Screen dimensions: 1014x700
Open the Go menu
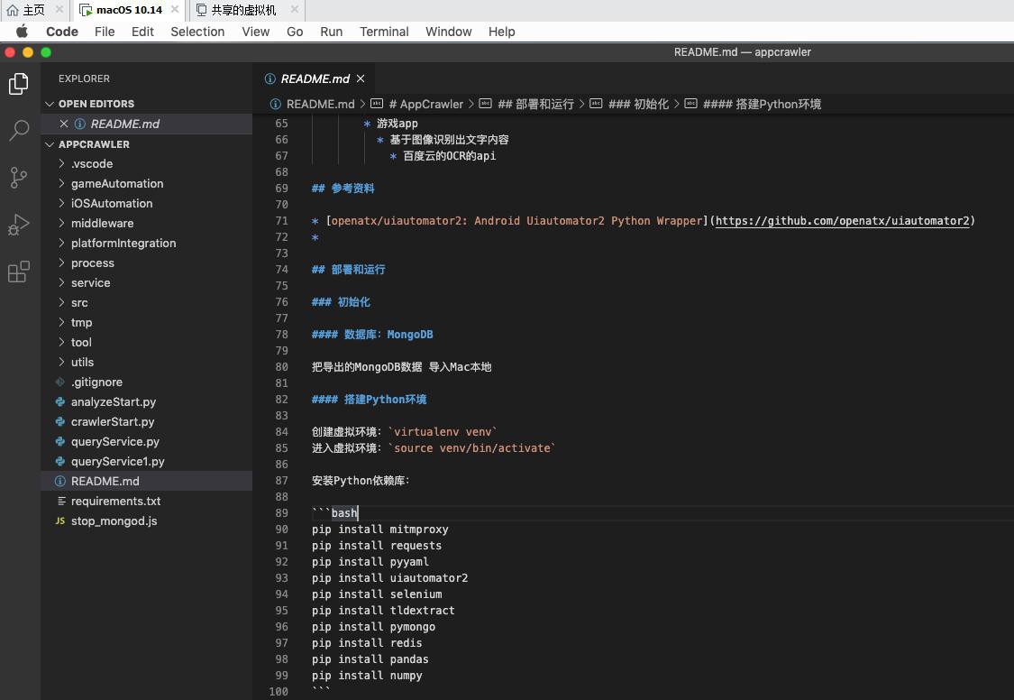pos(295,32)
